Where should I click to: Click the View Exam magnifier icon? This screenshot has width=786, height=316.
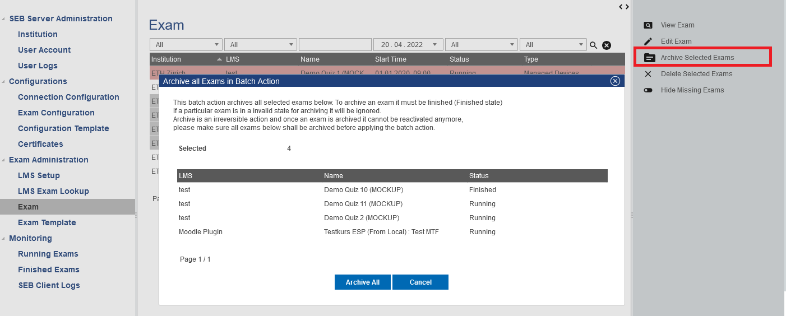pos(648,25)
